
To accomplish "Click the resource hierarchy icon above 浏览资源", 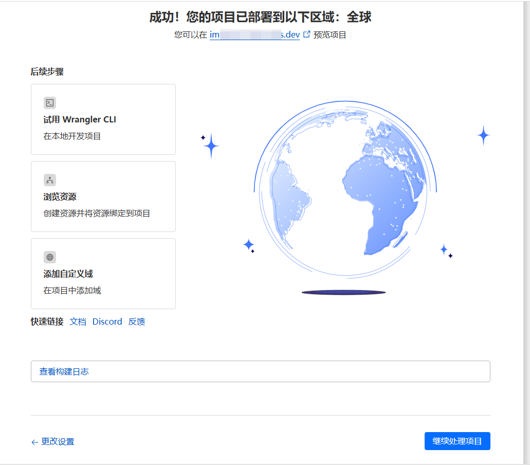I will (49, 180).
